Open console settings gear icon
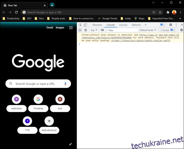 [x=182, y=30]
